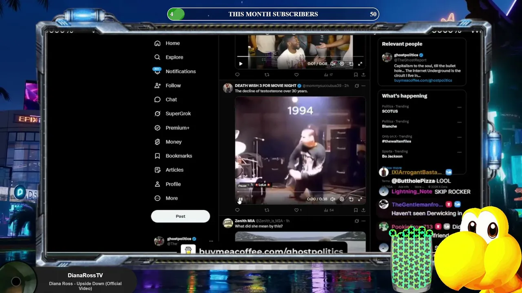The height and width of the screenshot is (293, 522).
Task: Open Grok icon on DEATH WISH 3 post
Action: 356,86
